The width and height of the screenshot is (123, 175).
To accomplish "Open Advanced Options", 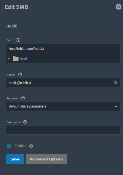I will (x=46, y=159).
